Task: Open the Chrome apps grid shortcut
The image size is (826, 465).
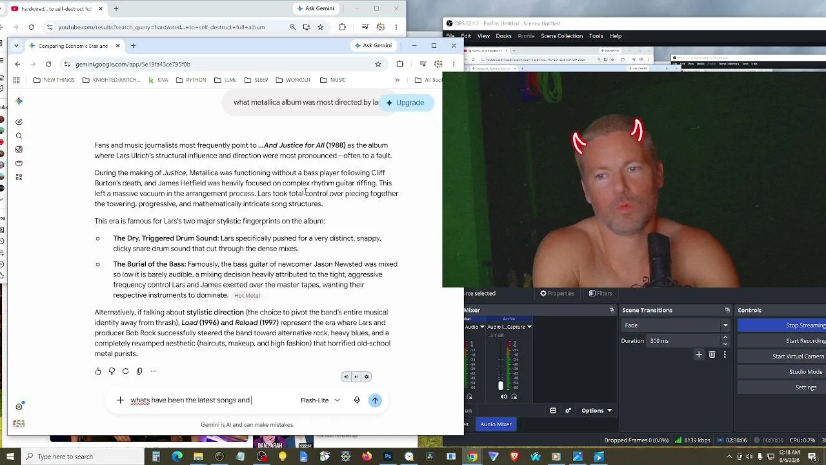Action: (x=17, y=80)
